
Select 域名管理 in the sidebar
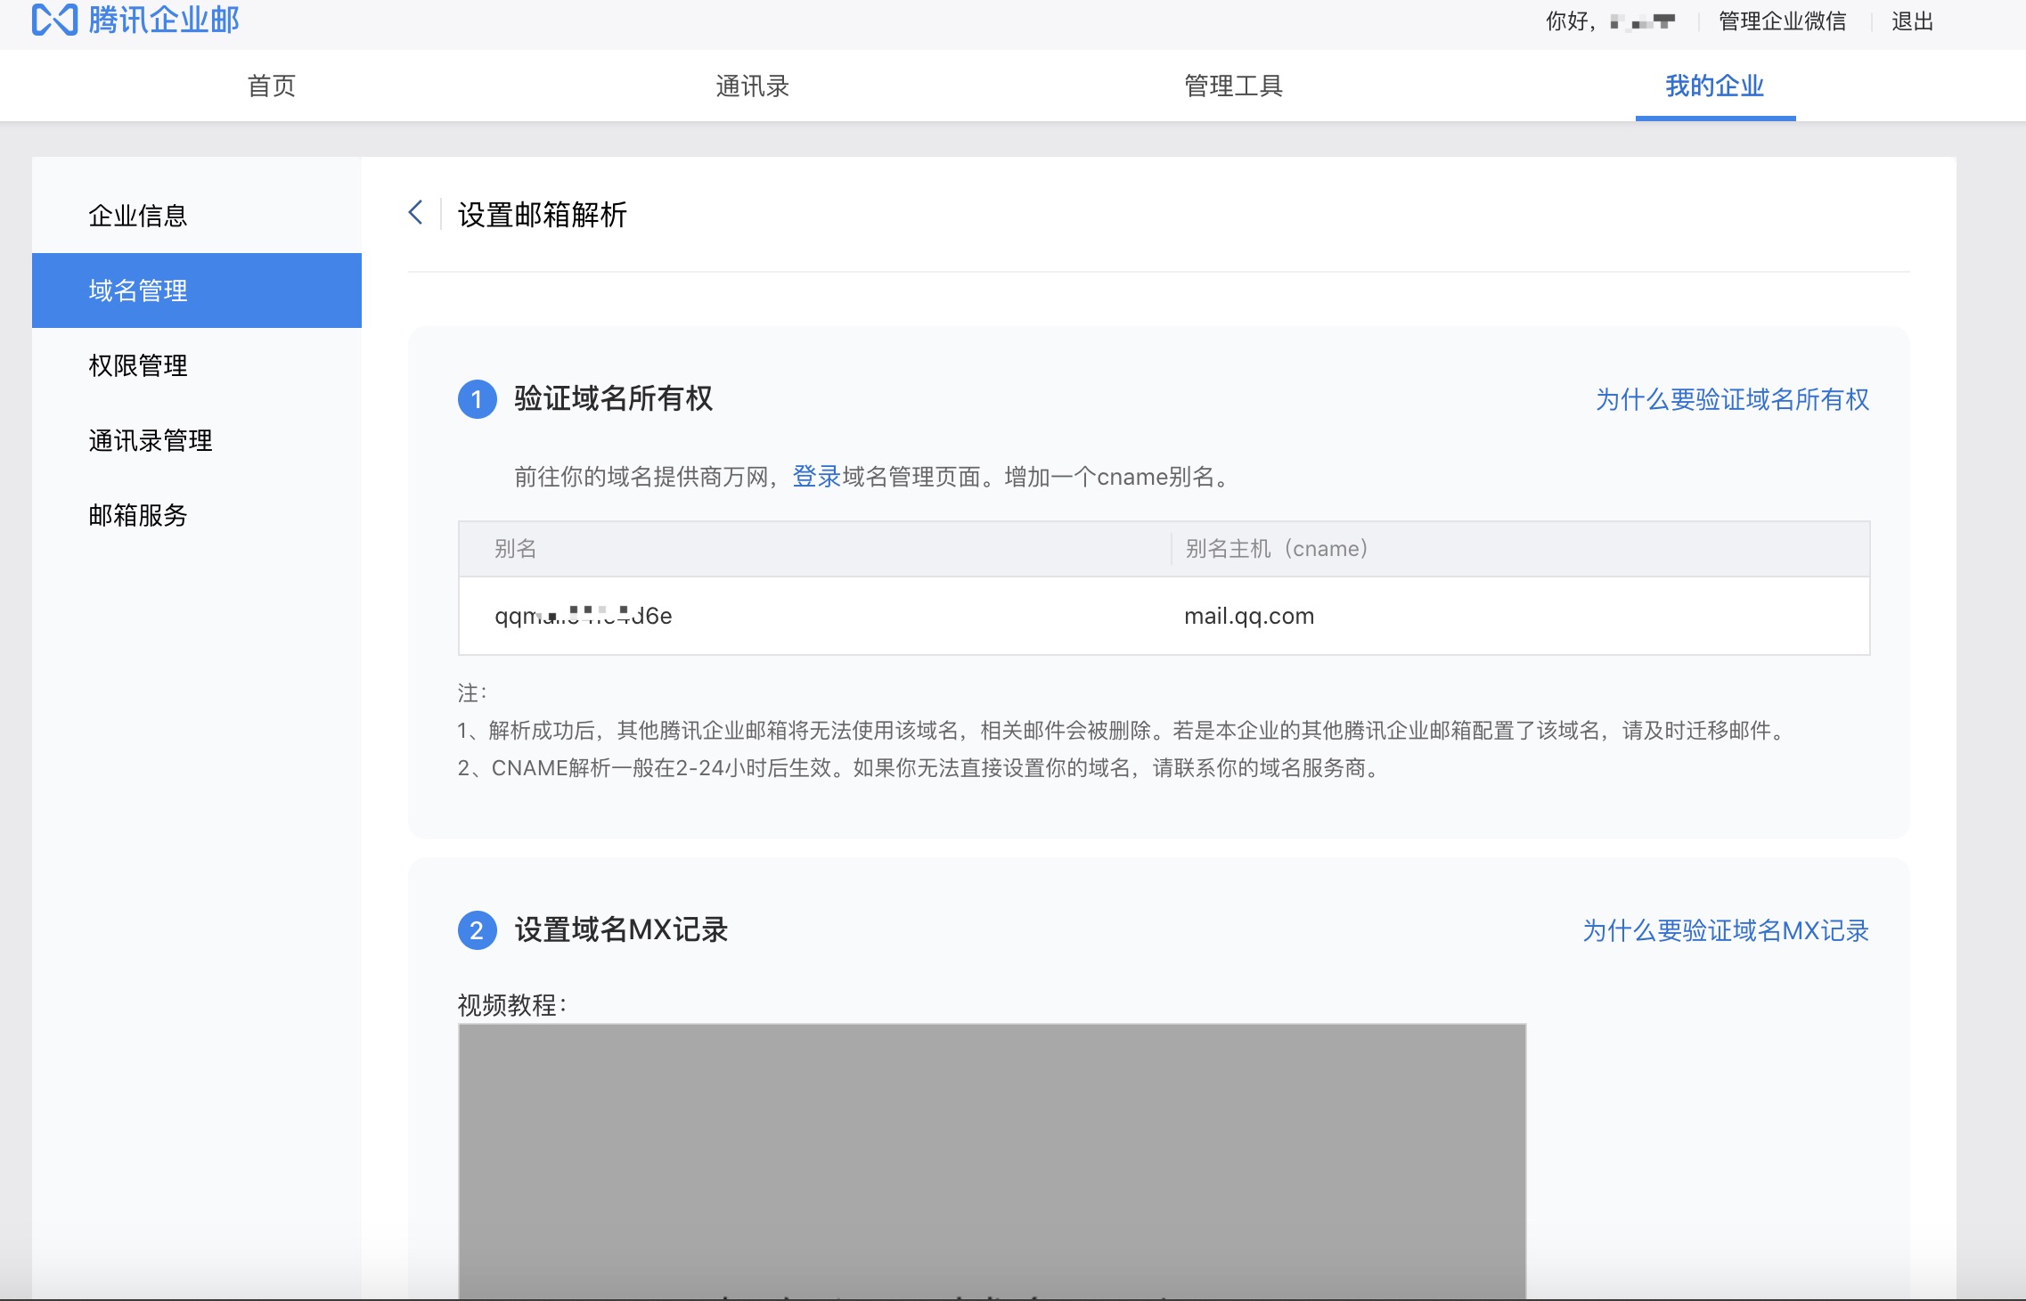pyautogui.click(x=137, y=290)
